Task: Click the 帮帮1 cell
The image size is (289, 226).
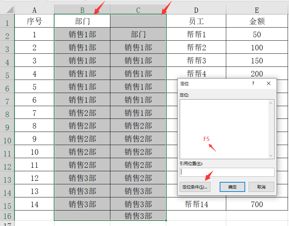Action: 196,34
